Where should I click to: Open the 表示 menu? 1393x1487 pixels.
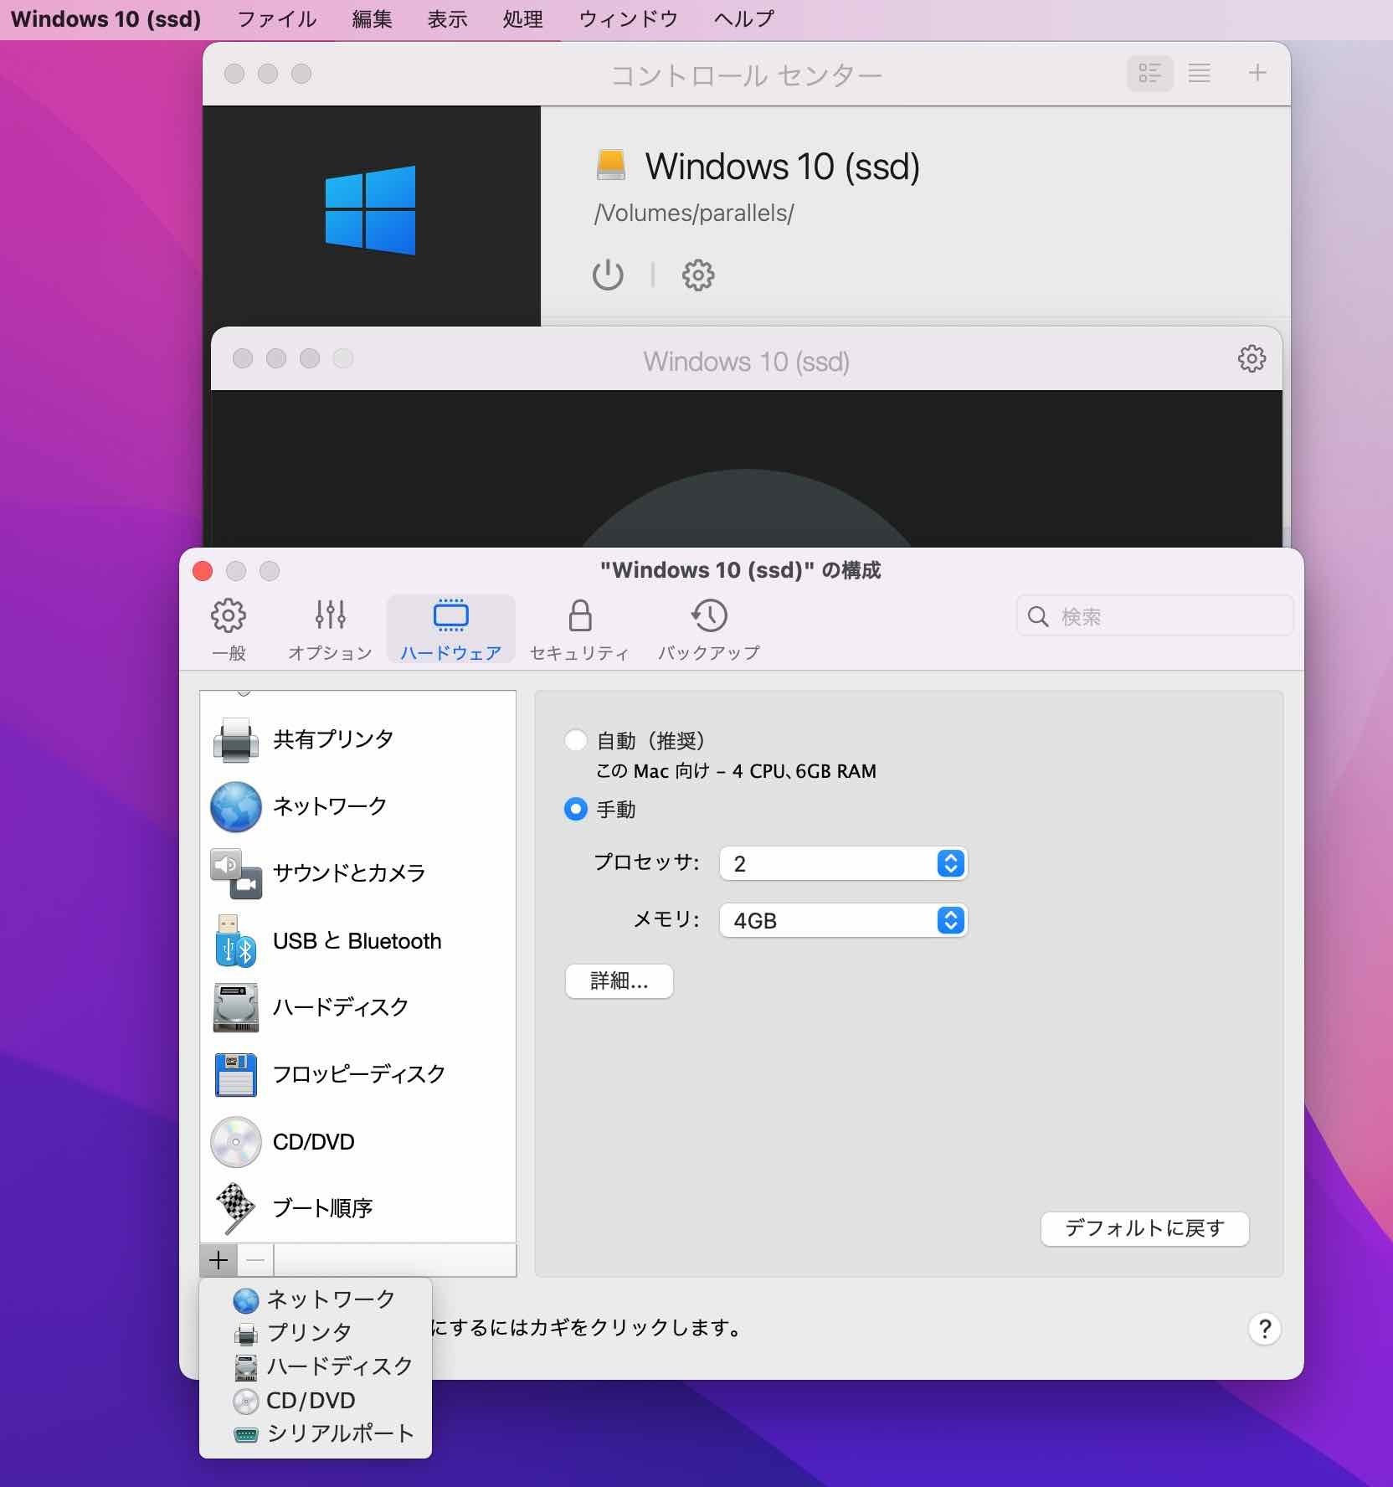[447, 18]
